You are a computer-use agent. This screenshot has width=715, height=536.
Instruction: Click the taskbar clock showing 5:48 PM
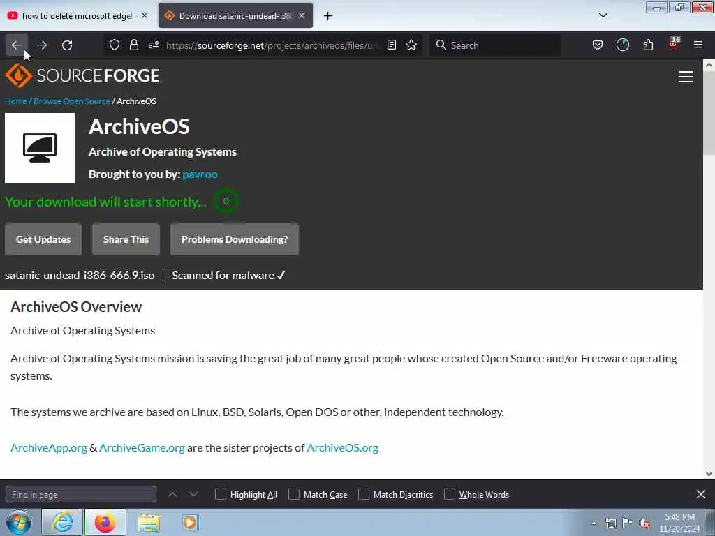[x=679, y=523]
